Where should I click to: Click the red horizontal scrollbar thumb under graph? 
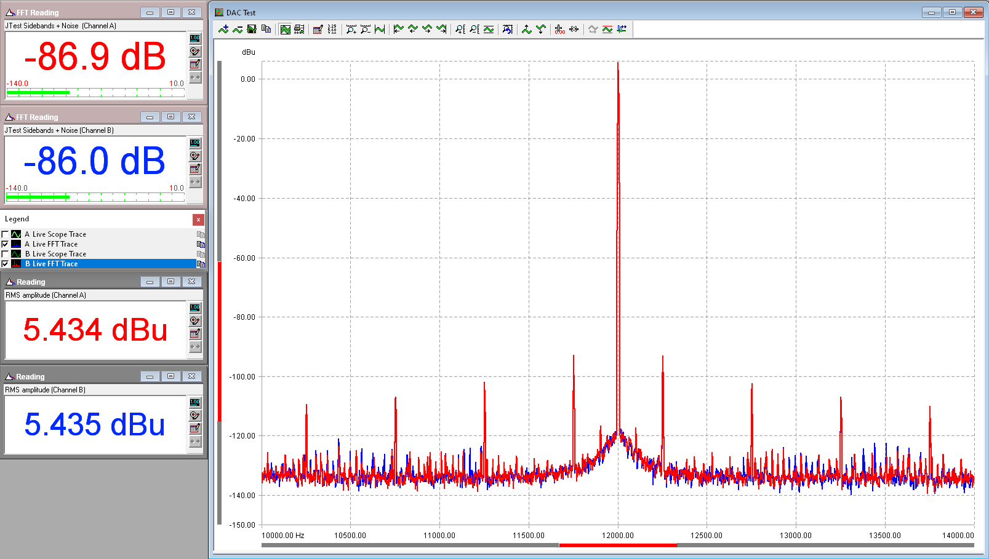617,545
